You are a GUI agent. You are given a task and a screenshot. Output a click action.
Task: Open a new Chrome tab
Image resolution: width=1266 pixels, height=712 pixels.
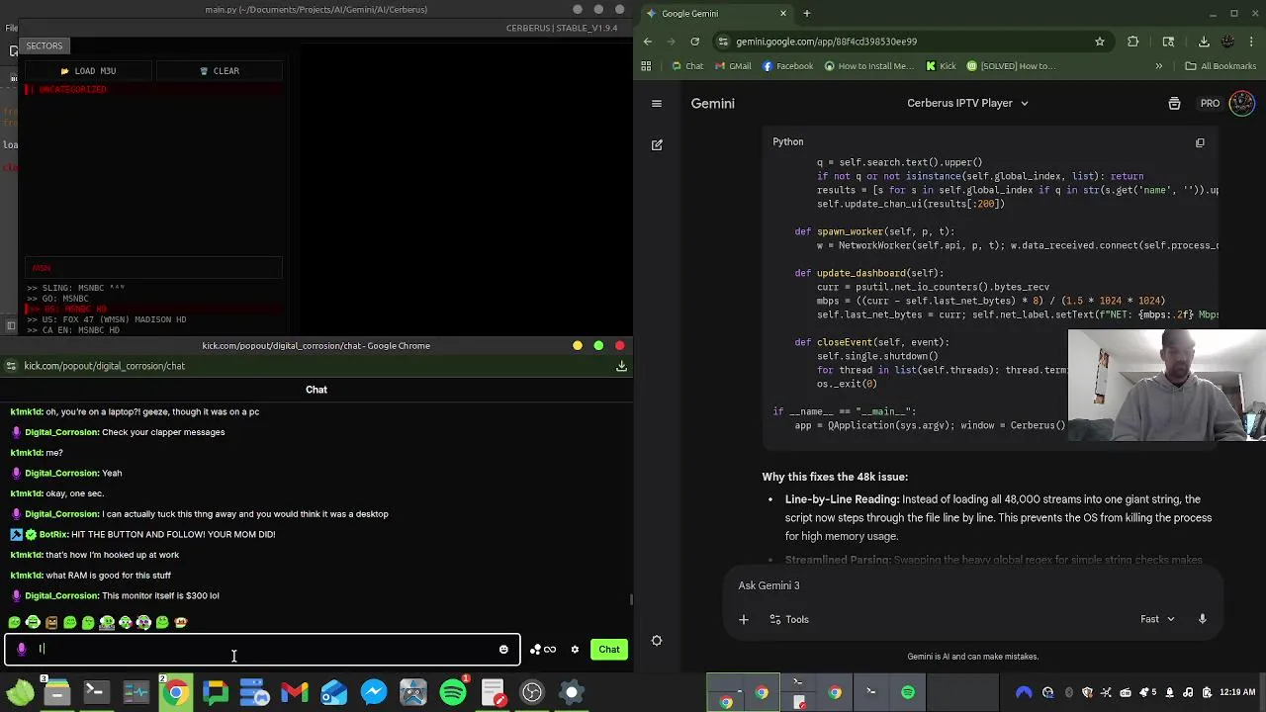click(x=806, y=13)
